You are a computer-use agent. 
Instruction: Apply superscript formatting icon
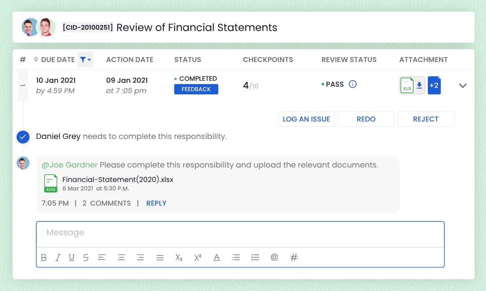pyautogui.click(x=198, y=258)
